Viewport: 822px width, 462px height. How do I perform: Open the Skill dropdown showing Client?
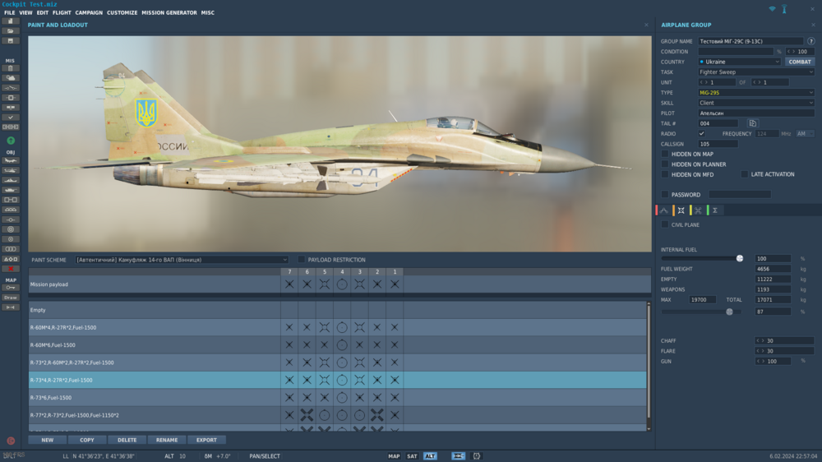(x=756, y=103)
